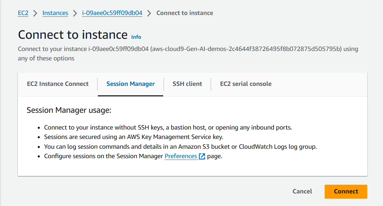The image size is (383, 206).
Task: Switch to EC2 Instance Connect tab
Action: pyautogui.click(x=58, y=84)
